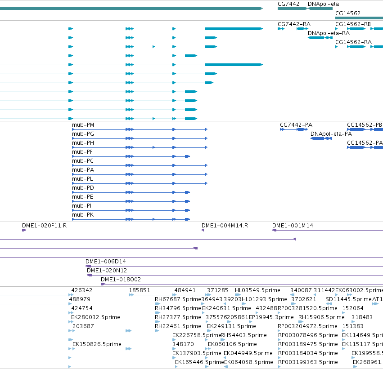Select the DNApol-eta gene label
This screenshot has height=369, width=383.
323,4
